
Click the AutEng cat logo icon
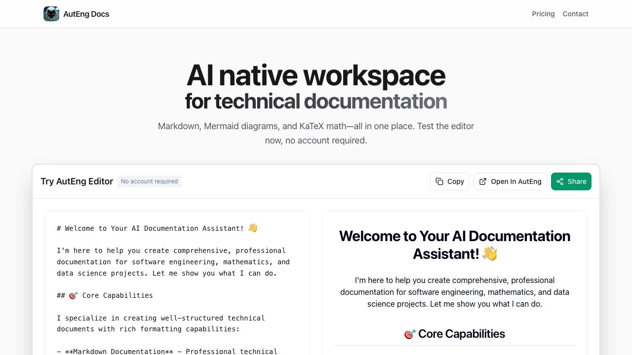coord(51,14)
